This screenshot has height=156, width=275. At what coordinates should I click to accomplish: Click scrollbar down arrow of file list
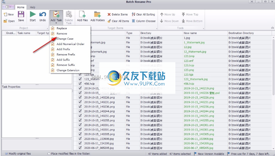[x=273, y=149]
